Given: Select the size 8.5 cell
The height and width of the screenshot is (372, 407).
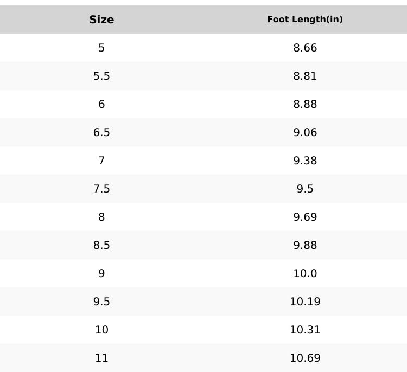Looking at the screenshot, I should 101,245.
